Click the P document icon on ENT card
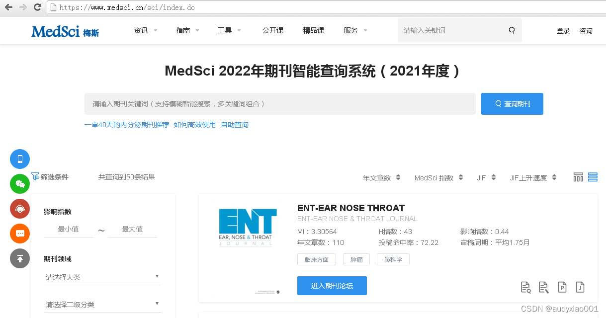 pos(562,287)
